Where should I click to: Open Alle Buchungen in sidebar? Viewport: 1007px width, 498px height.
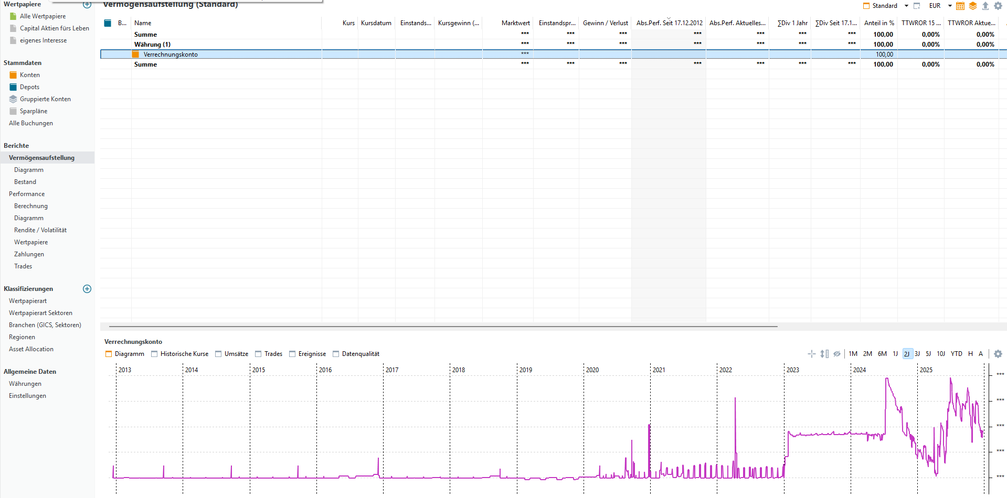[x=31, y=123]
